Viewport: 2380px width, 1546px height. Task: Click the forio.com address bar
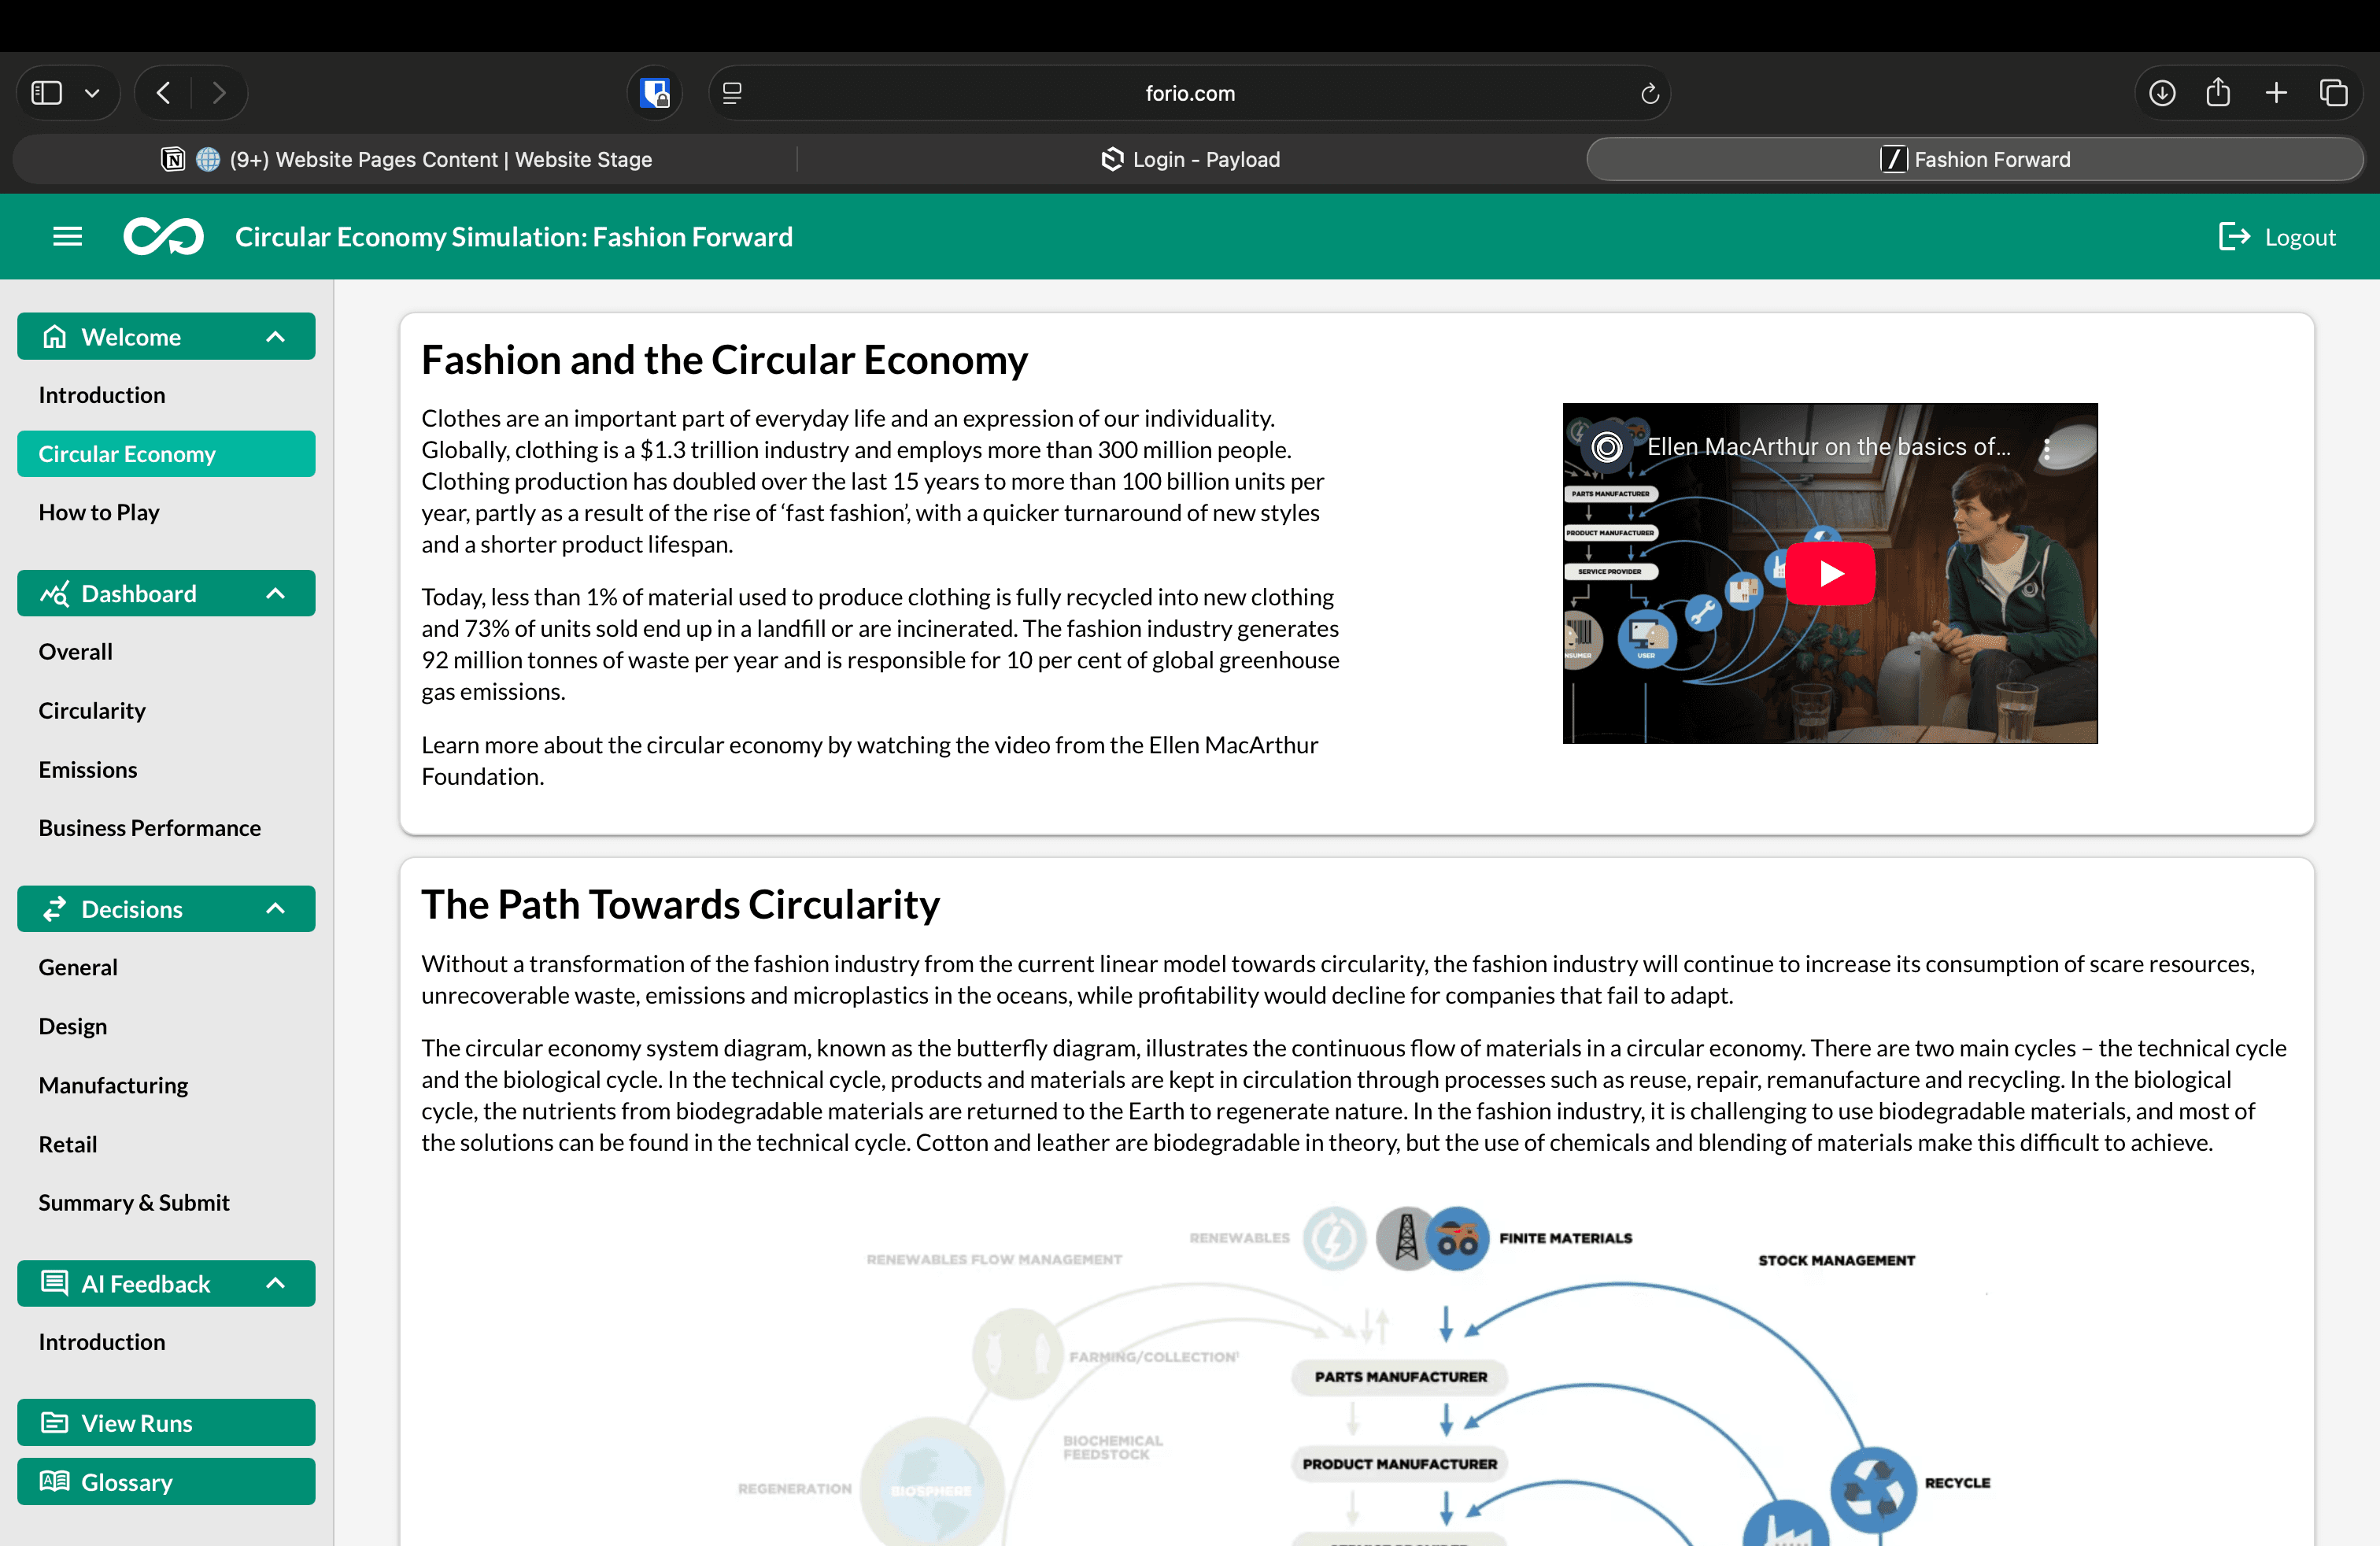click(1189, 93)
